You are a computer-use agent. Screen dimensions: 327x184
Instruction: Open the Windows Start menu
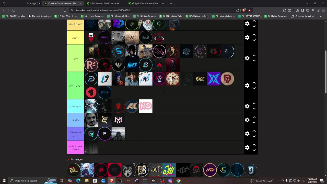click(x=4, y=181)
